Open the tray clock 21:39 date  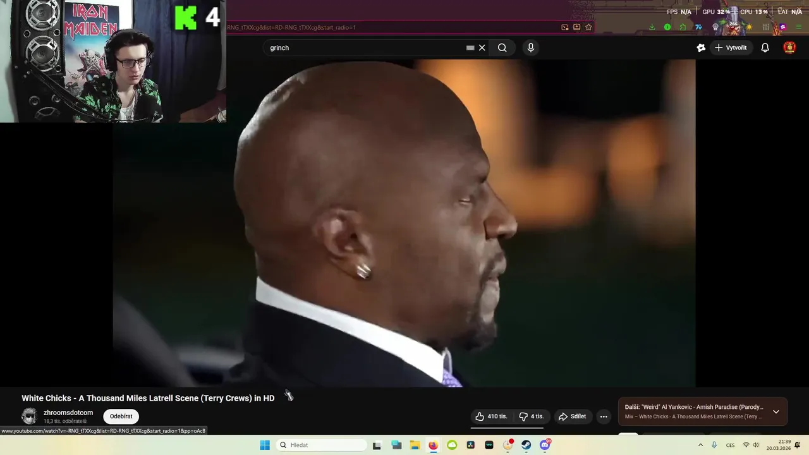tap(778, 445)
